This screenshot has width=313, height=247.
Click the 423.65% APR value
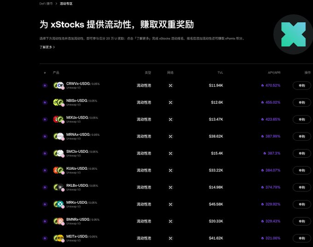point(273,119)
